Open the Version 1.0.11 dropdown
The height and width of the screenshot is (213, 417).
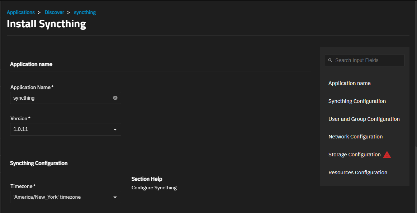coord(65,129)
